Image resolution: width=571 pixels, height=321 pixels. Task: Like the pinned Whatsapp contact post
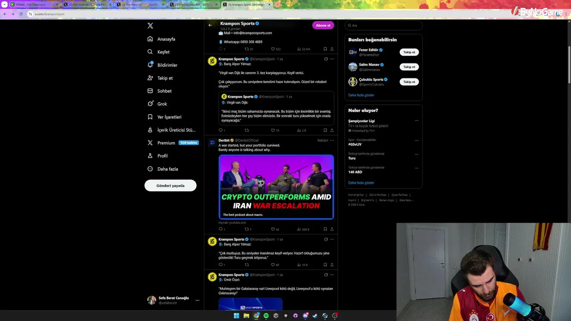273,49
